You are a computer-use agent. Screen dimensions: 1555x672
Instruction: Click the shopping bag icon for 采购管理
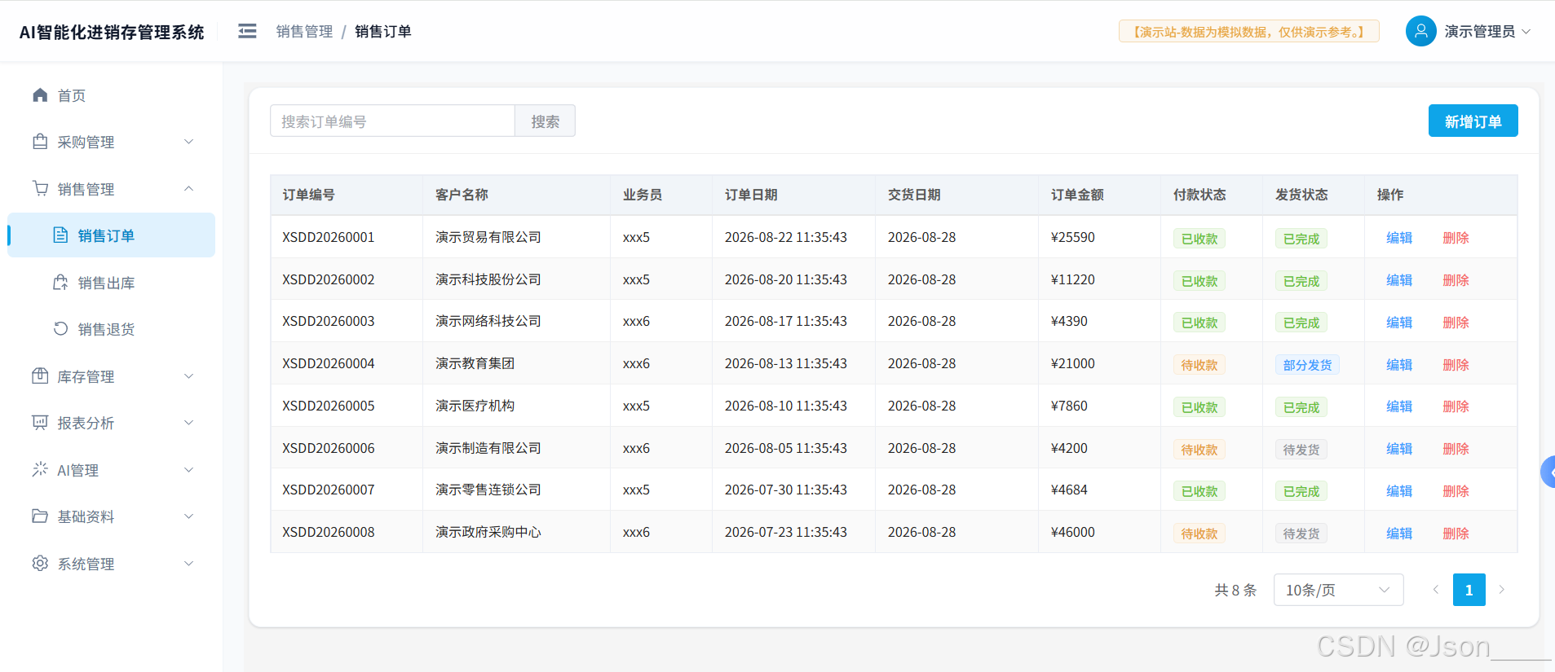(x=40, y=142)
